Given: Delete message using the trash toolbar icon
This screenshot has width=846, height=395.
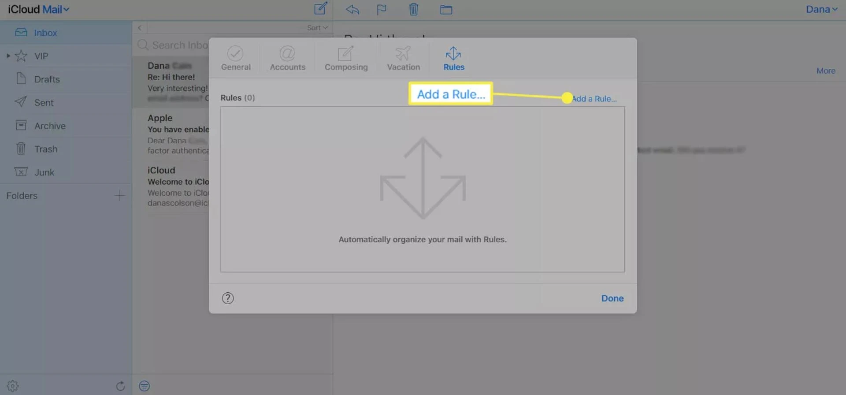Looking at the screenshot, I should pos(413,9).
